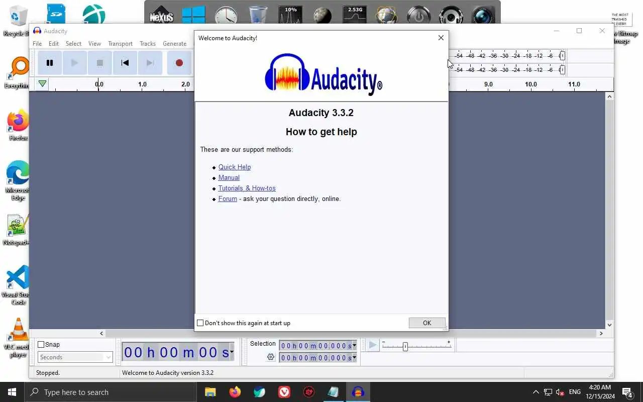Click the green timeline options triangle
This screenshot has height=402, width=643.
tap(43, 84)
